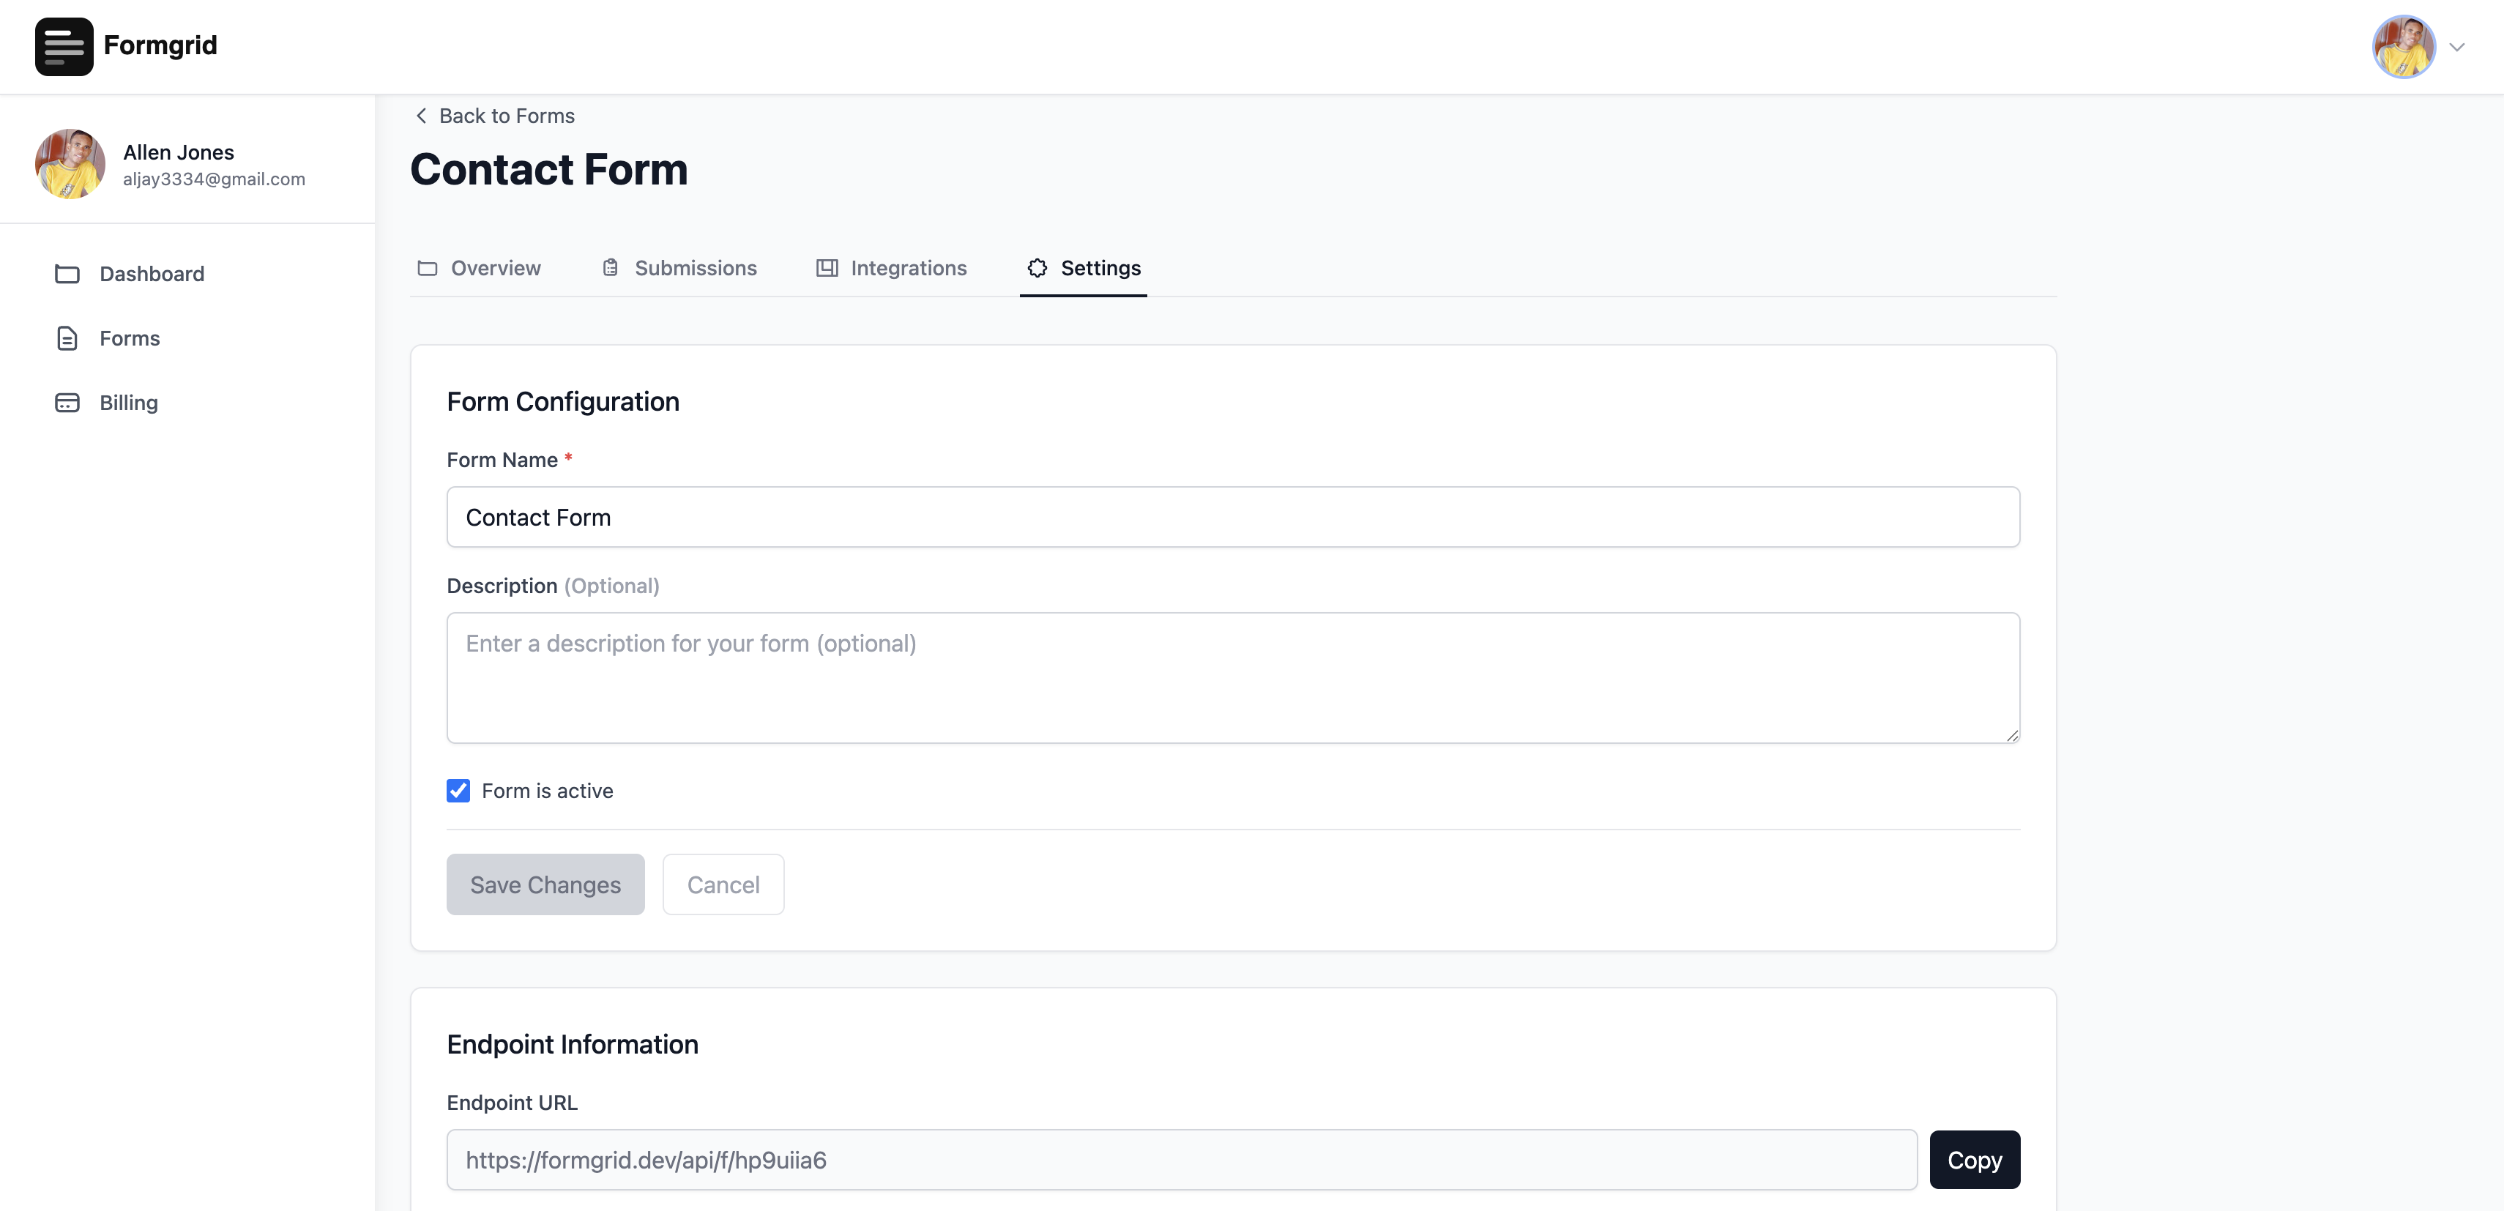Screen dimensions: 2504x1211
Task: Click the Formgrid logo icon
Action: (x=64, y=45)
